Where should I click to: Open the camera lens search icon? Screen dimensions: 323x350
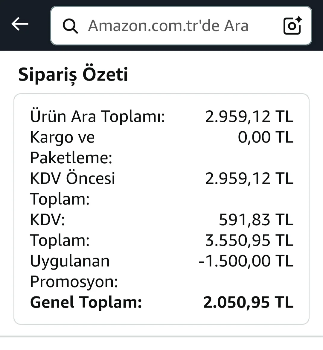pos(292,26)
